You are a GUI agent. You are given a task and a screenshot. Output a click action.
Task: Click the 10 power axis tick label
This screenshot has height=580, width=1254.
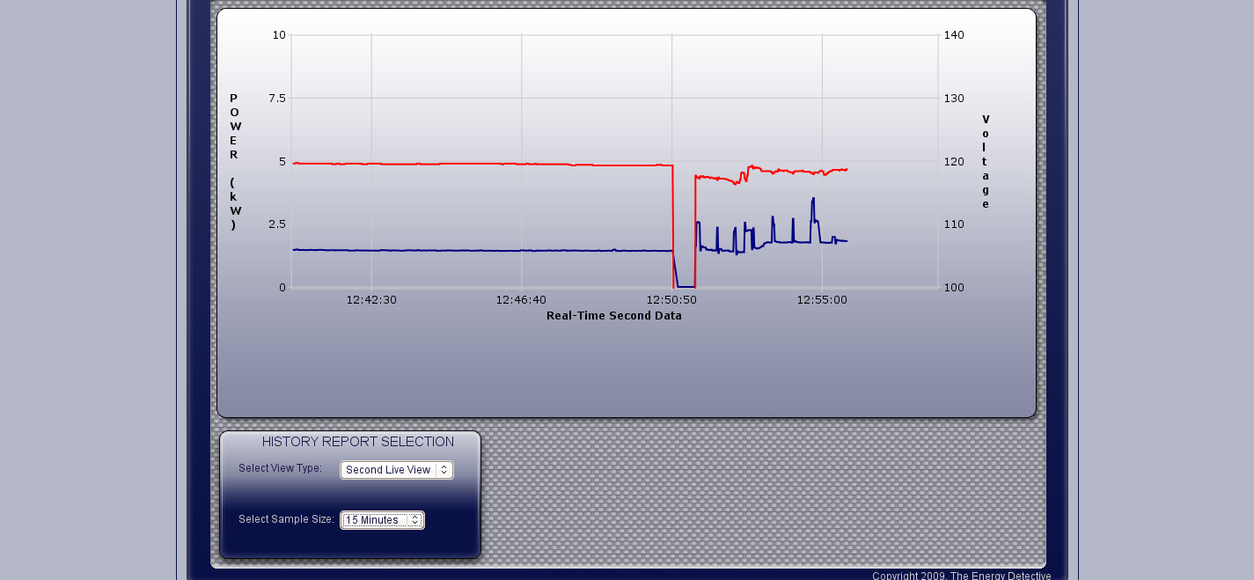point(280,35)
